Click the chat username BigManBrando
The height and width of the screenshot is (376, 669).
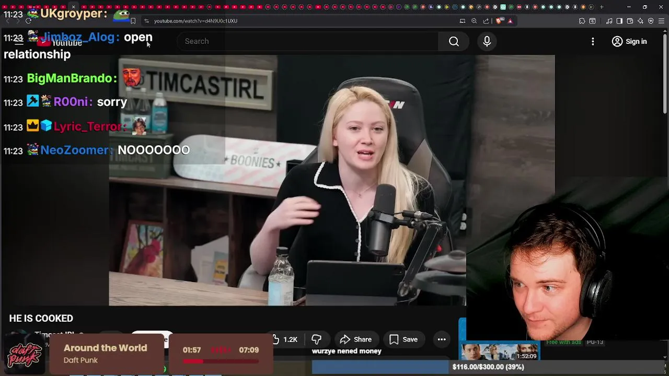coord(70,78)
